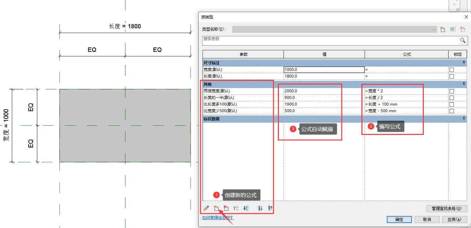Click the 参数 column header
This screenshot has width=471, height=228.
pyautogui.click(x=243, y=54)
